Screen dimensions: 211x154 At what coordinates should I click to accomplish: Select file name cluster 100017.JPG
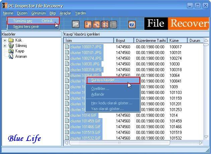(86, 47)
